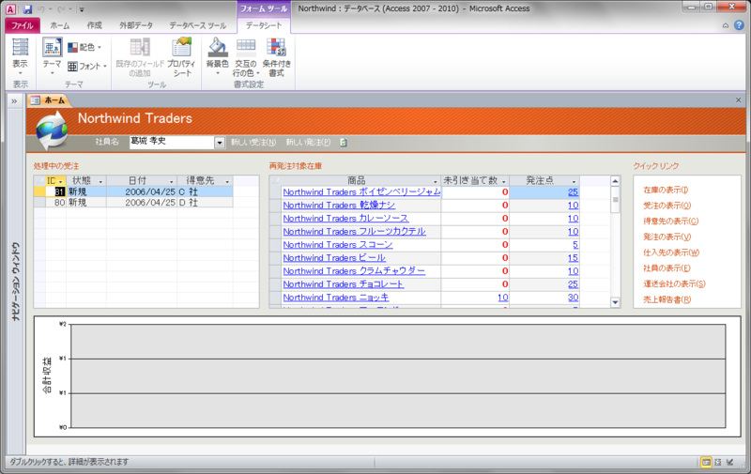This screenshot has width=751, height=474.
Task: Open the 日付 column header dropdown
Action: [172, 181]
